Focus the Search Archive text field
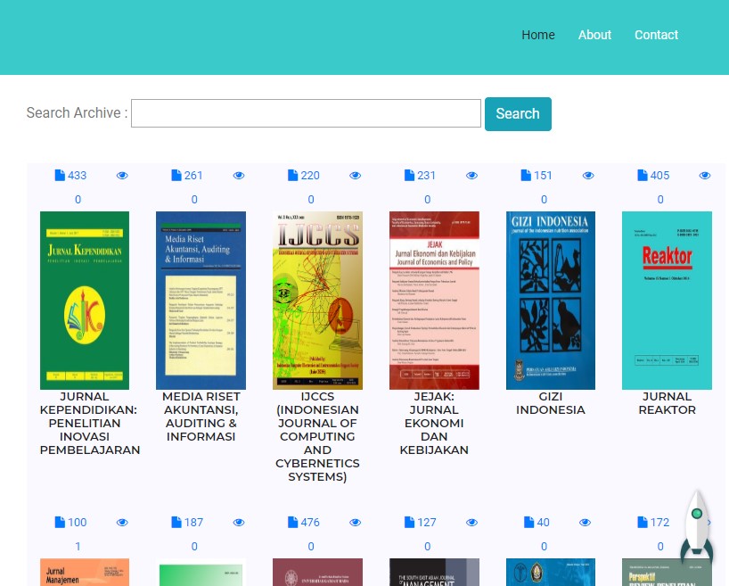The height and width of the screenshot is (586, 729). pos(306,113)
